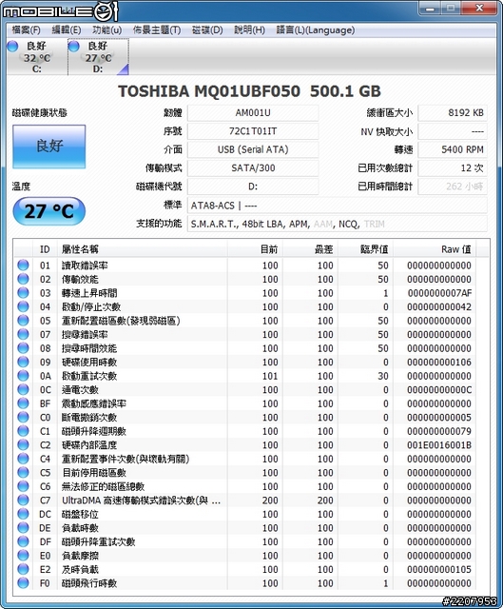Select the C: drive 32 °C tab
The height and width of the screenshot is (609, 503).
pos(37,57)
